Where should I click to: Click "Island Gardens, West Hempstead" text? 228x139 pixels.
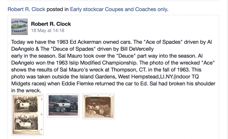119,77
